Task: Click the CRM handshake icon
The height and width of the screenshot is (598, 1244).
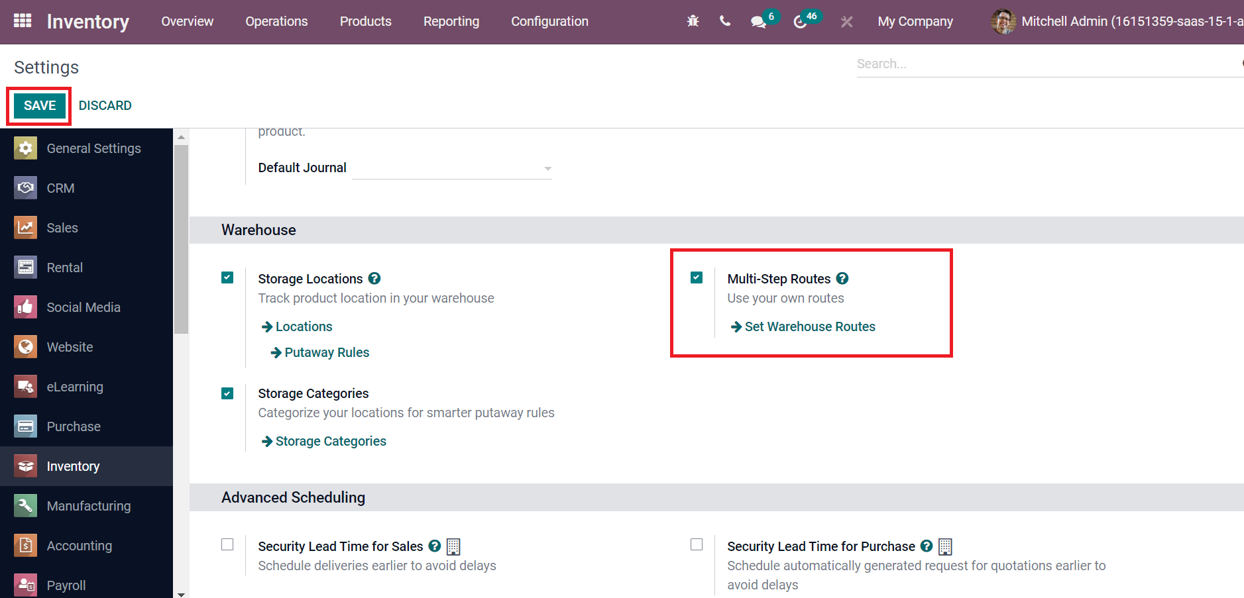Action: [25, 188]
